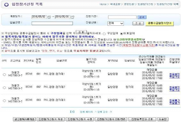
Task: Open 입찰참가신청 breadcrumb item
Action: tap(145, 4)
